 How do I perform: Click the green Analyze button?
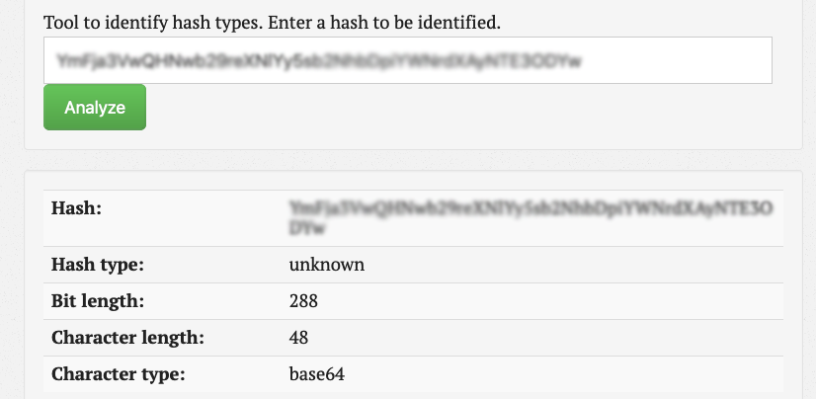[95, 108]
